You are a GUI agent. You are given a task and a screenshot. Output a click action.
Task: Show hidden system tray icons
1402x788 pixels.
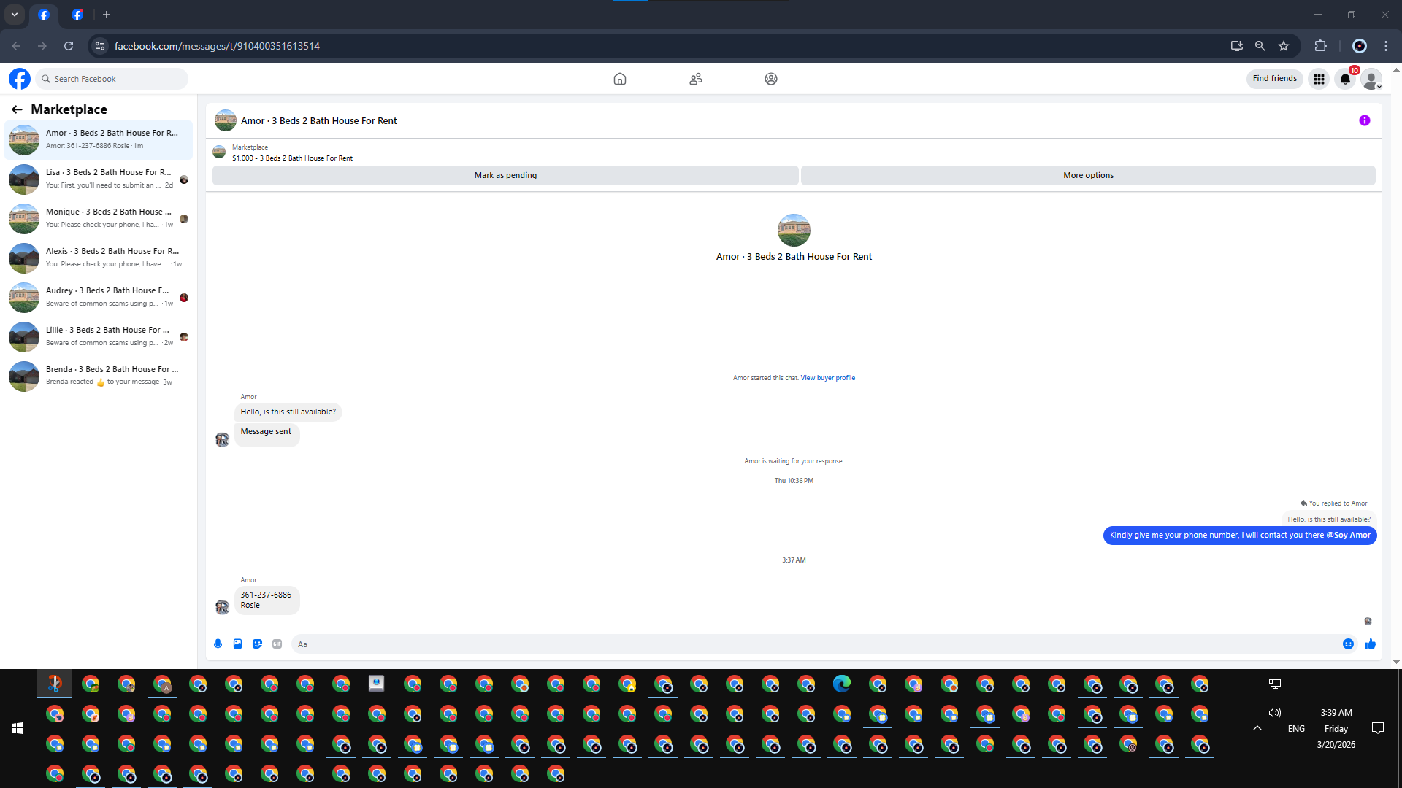pyautogui.click(x=1257, y=728)
